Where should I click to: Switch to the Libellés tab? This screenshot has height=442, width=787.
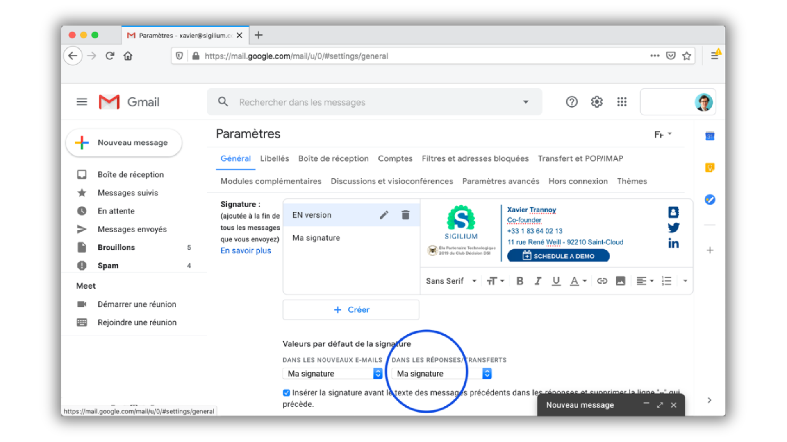tap(274, 158)
